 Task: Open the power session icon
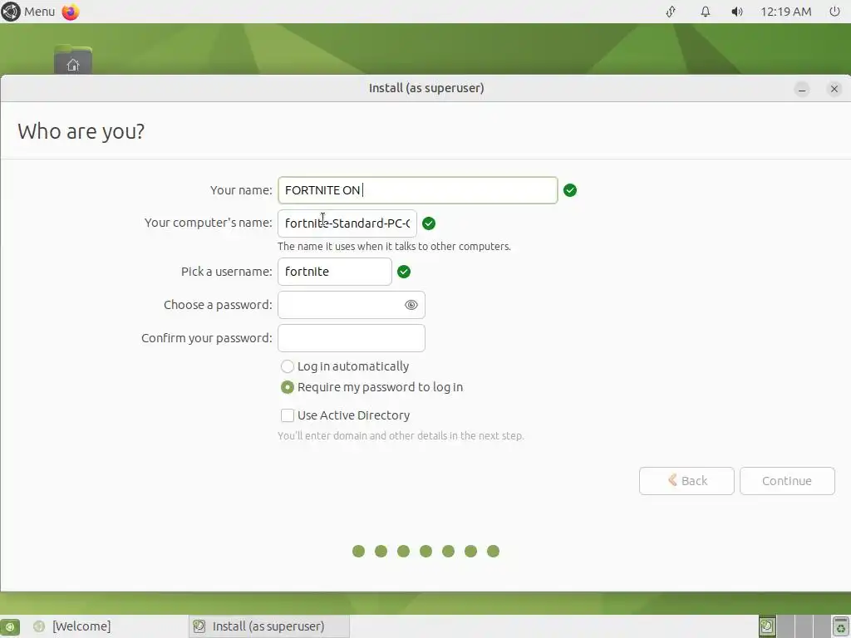834,12
